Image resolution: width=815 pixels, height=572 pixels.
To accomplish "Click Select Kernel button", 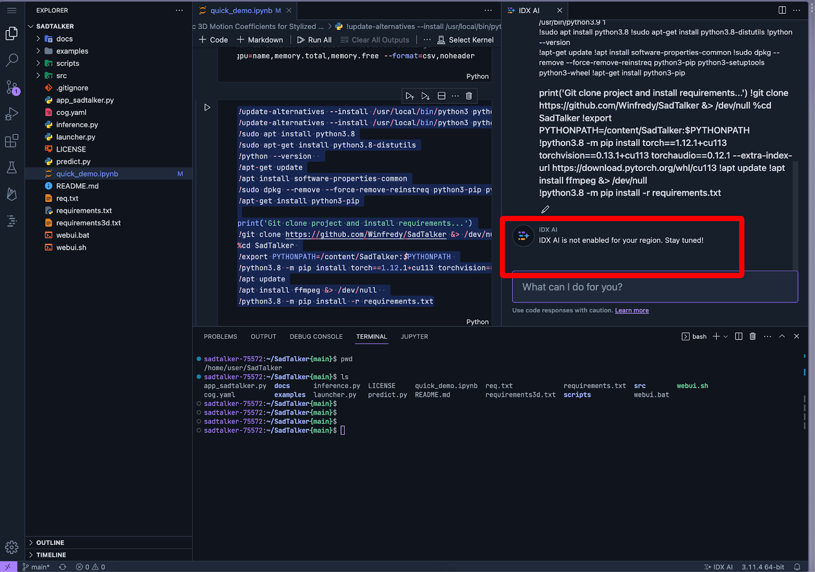I will (466, 40).
